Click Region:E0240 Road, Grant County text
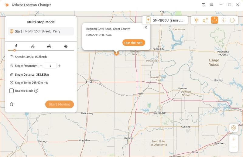Screen dimensions: 243x157 pyautogui.click(x=108, y=29)
